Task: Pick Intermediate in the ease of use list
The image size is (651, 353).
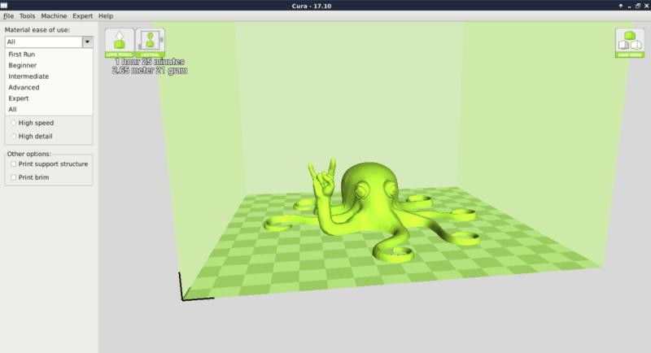Action: (28, 76)
